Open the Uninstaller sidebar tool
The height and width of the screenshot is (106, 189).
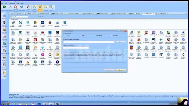coord(4,17)
